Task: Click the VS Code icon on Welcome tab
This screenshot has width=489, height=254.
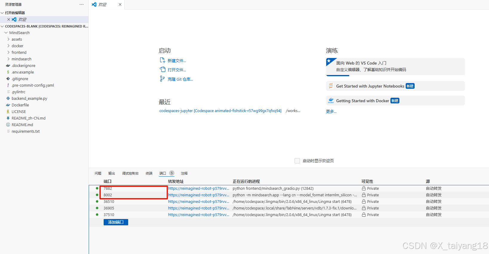Action: [x=94, y=4]
